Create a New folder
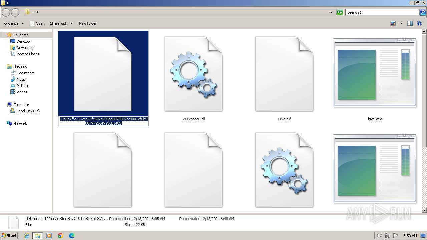Viewport: 427px width, 240px height. click(88, 23)
